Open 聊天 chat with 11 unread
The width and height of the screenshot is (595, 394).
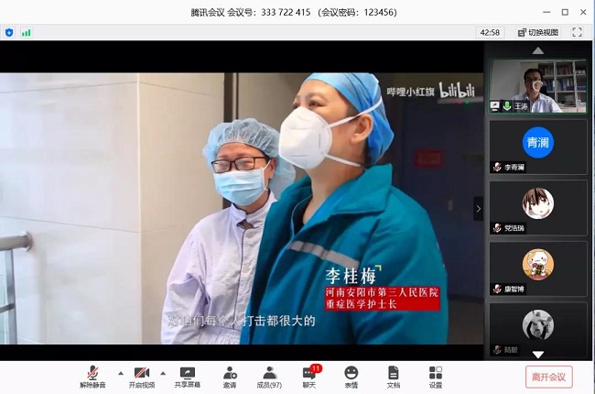[311, 376]
